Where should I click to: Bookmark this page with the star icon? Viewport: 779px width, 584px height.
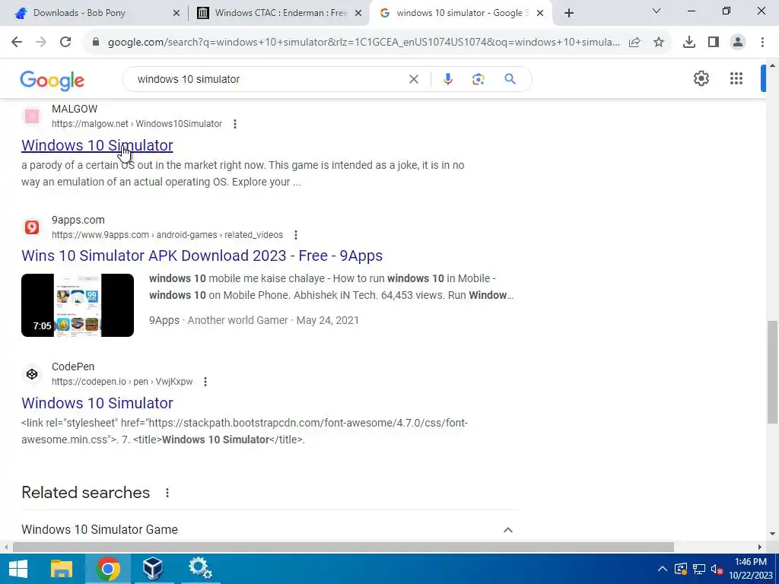click(x=659, y=43)
